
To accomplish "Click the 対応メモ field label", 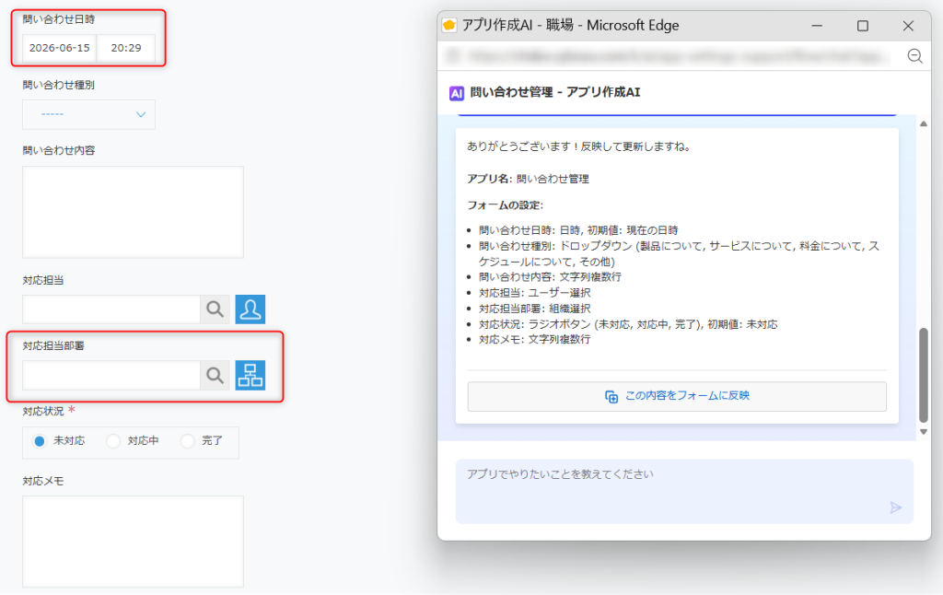I will (43, 482).
